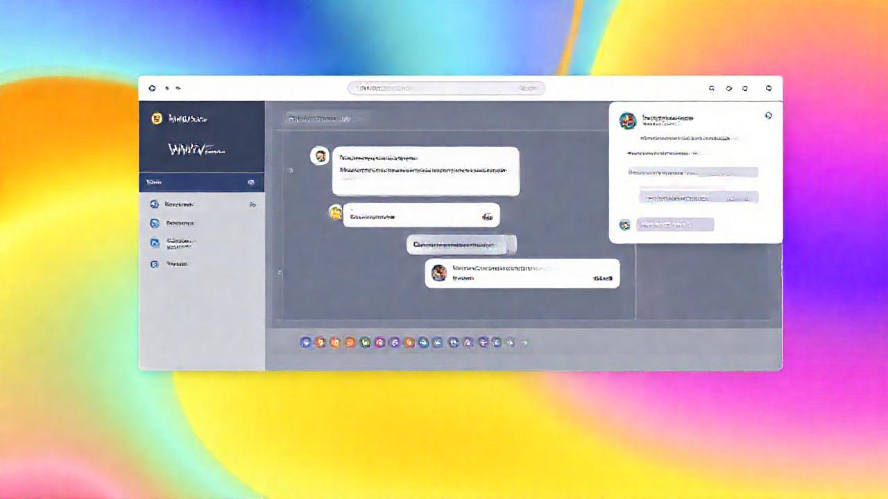Click the avatar in the bottom chat message
Image resolution: width=888 pixels, height=499 pixels.
[x=439, y=272]
